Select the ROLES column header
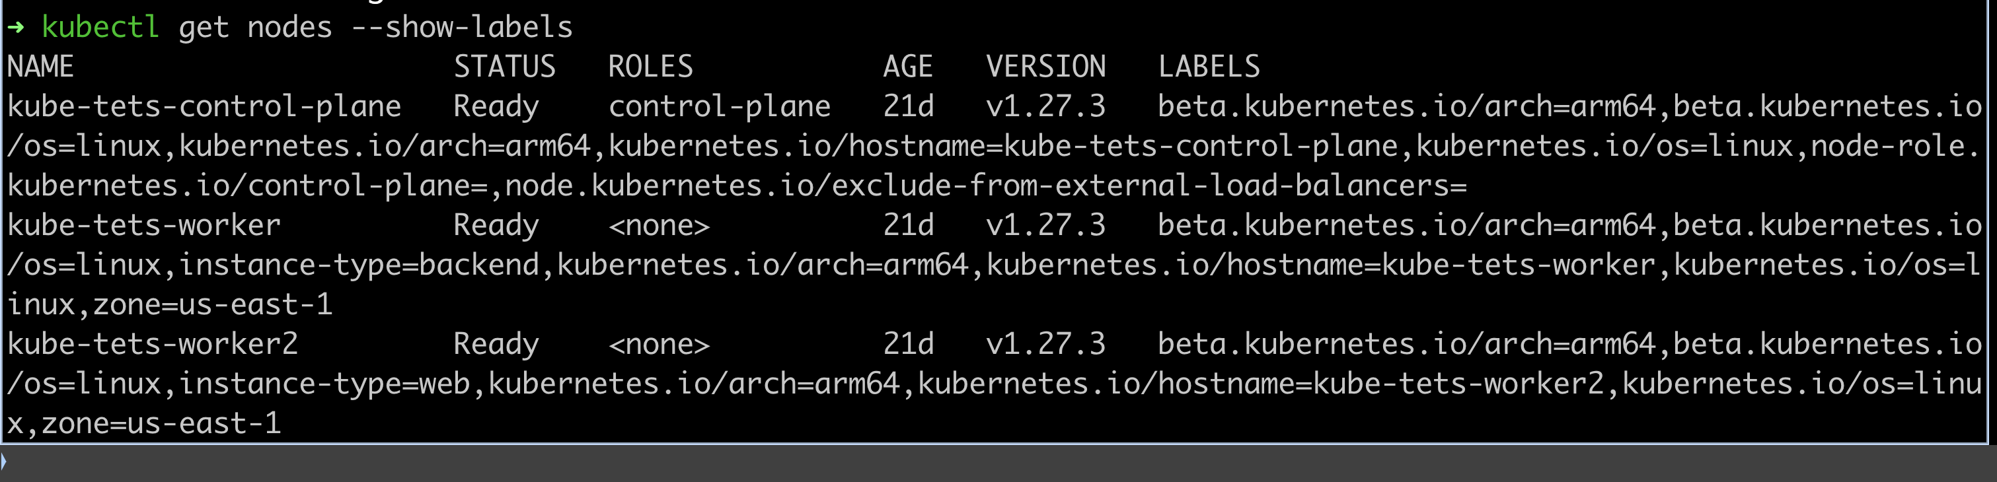1997x482 pixels. (x=650, y=67)
